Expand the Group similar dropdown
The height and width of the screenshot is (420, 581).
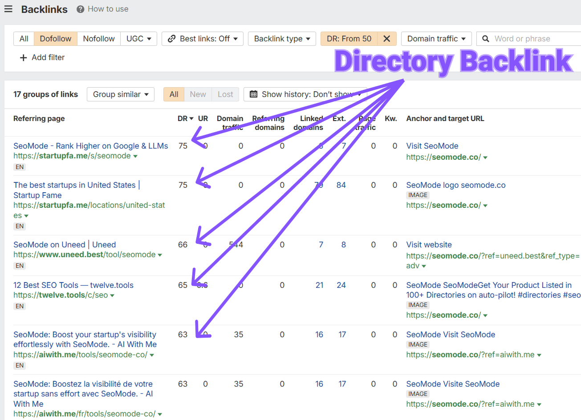point(121,94)
